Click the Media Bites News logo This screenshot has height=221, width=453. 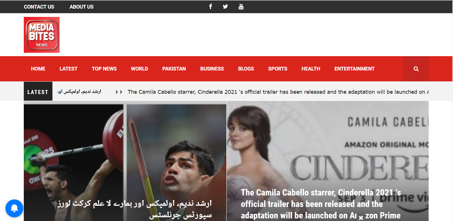42,35
